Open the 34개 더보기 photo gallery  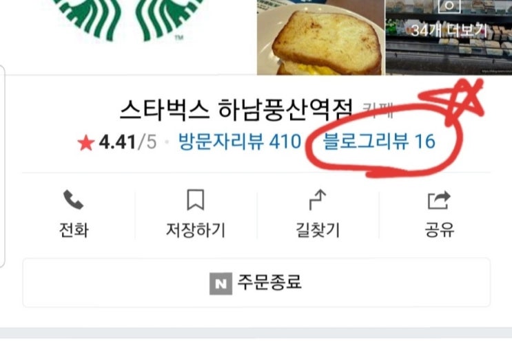tap(449, 37)
